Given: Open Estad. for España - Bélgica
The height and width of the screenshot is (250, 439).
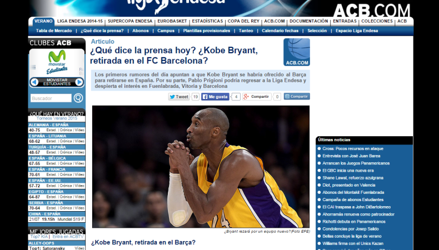Looking at the screenshot, I should tap(52, 163).
